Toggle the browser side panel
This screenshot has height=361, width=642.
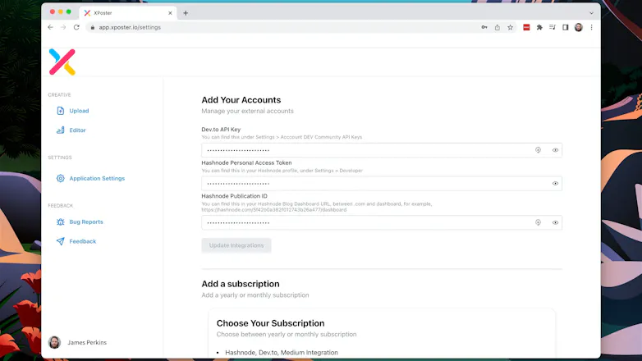pos(566,27)
